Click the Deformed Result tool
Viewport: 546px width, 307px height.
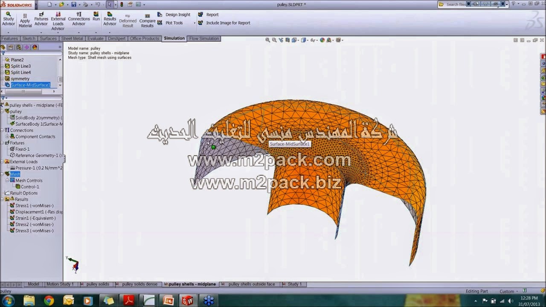(128, 21)
